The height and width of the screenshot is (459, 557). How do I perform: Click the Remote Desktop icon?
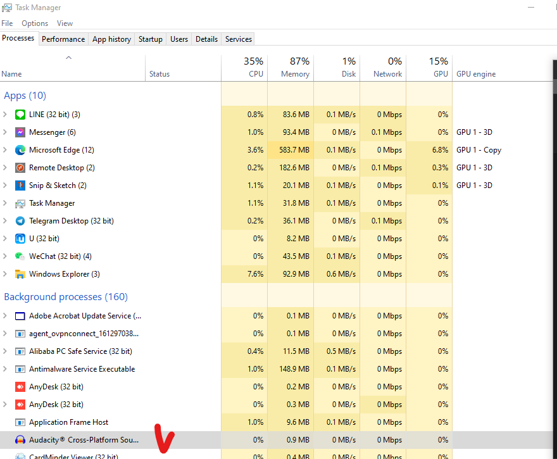pos(20,168)
